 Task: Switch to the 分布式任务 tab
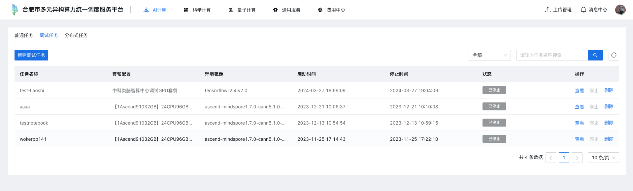[x=76, y=35]
